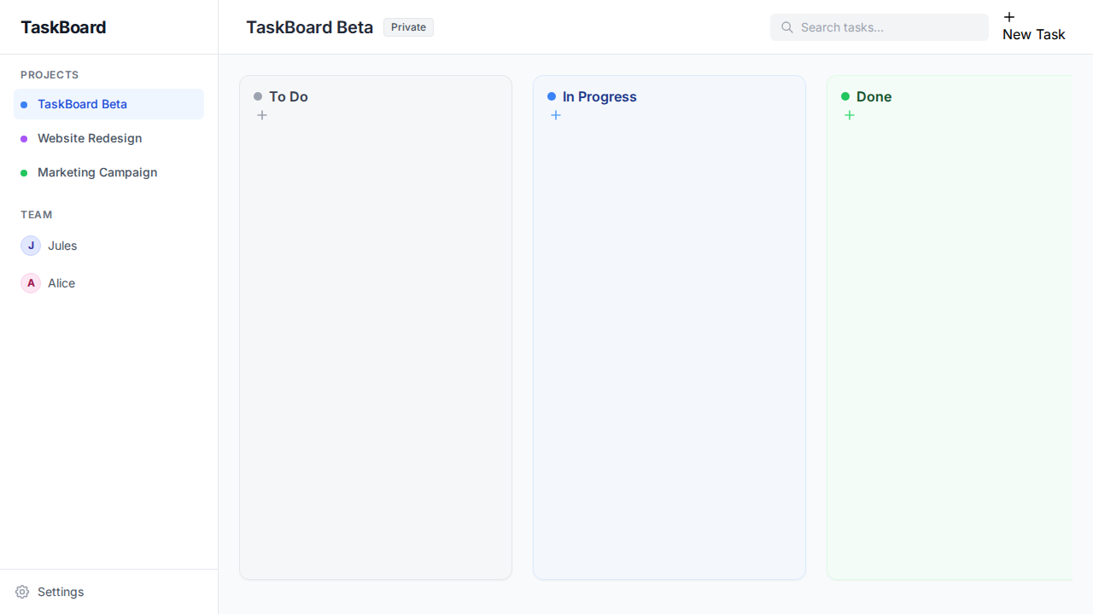The image size is (1093, 614).
Task: Add a task in the In Progress column
Action: pyautogui.click(x=556, y=115)
